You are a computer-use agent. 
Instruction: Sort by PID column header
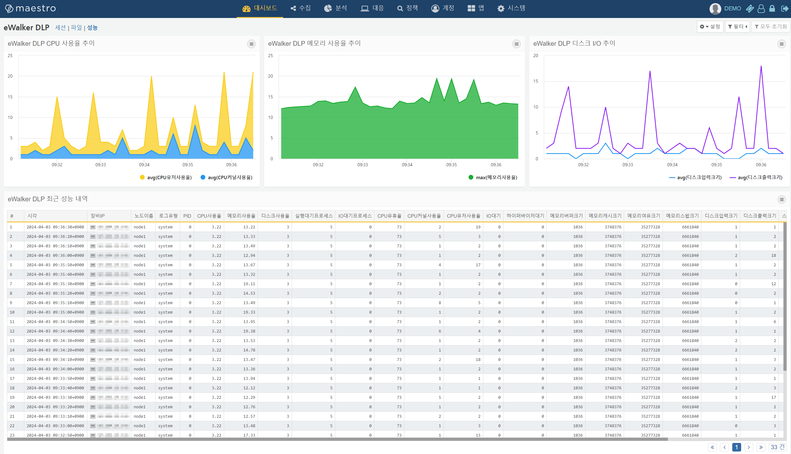point(187,216)
